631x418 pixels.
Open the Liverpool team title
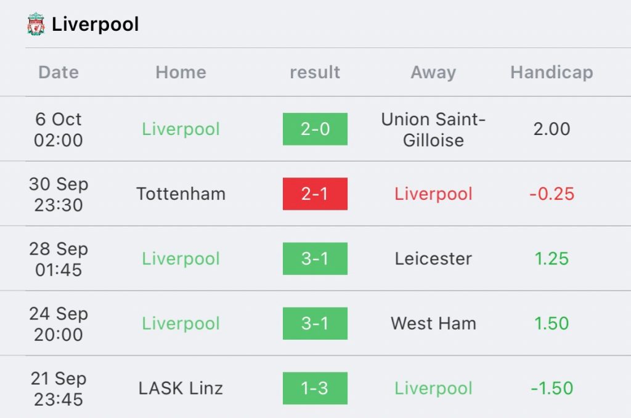pos(96,24)
